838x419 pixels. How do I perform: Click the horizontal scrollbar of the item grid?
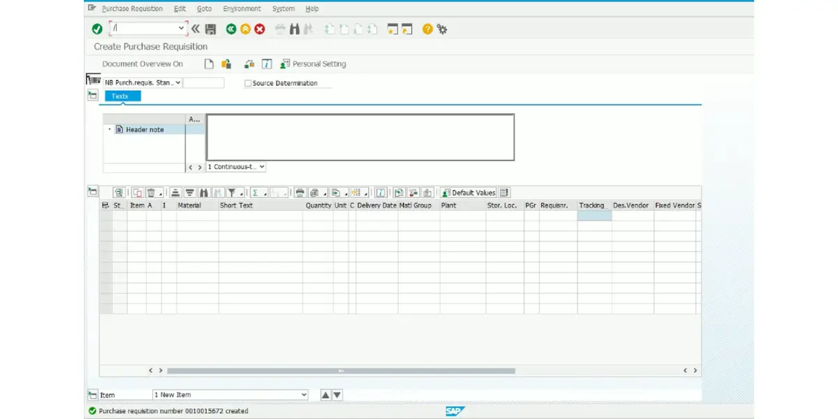(341, 371)
